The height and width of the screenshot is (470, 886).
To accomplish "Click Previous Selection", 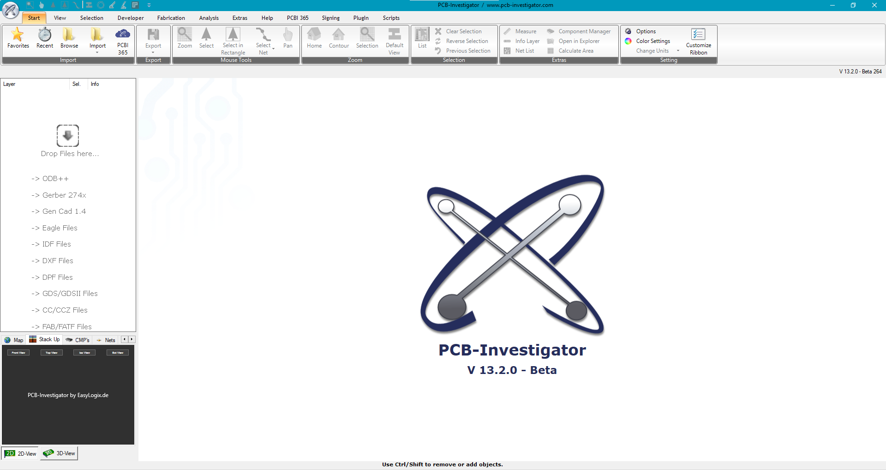I will point(463,51).
